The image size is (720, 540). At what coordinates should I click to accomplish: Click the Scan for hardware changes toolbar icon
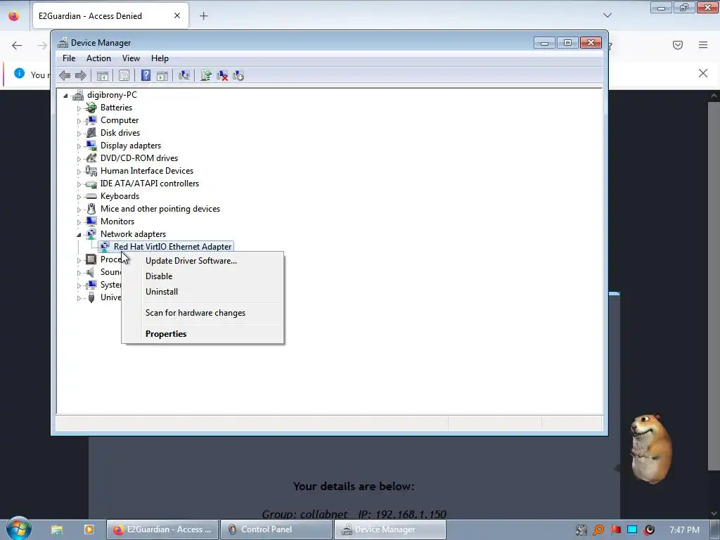(x=184, y=75)
